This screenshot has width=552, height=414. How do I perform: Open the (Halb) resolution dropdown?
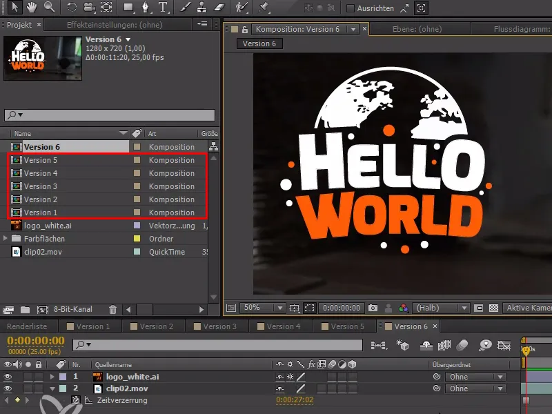tap(441, 308)
